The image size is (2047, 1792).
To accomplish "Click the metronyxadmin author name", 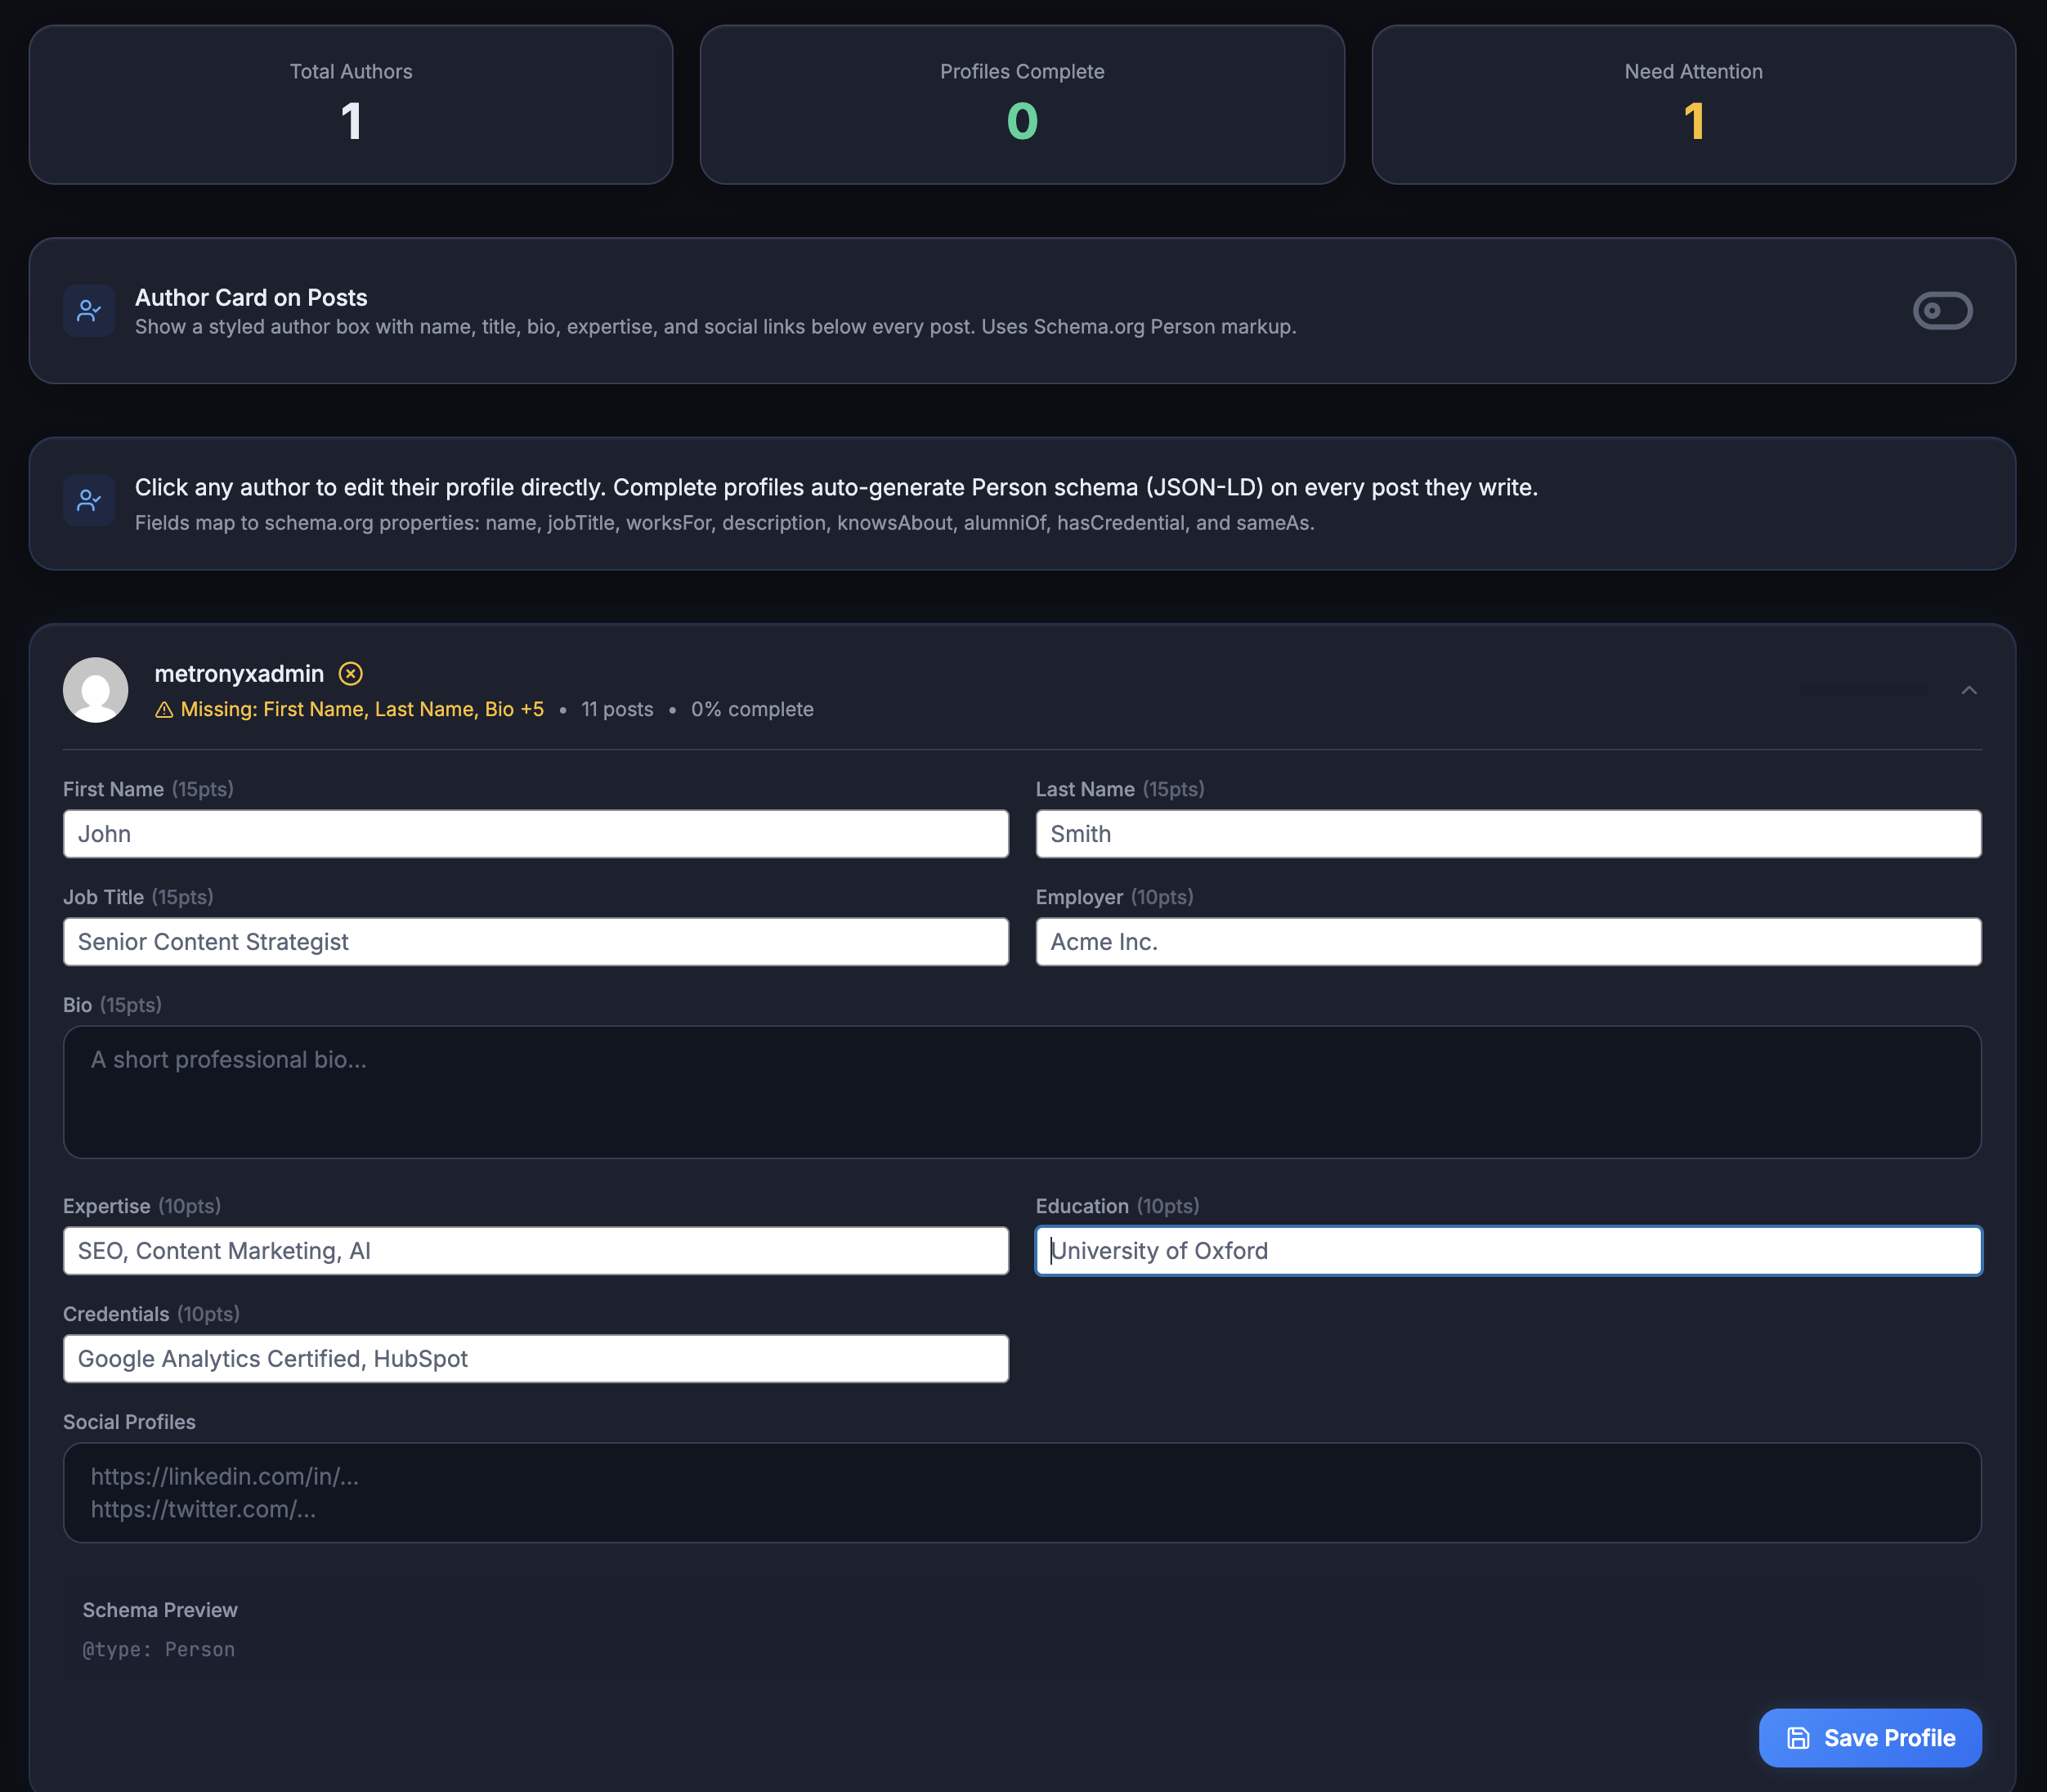I will (x=239, y=674).
